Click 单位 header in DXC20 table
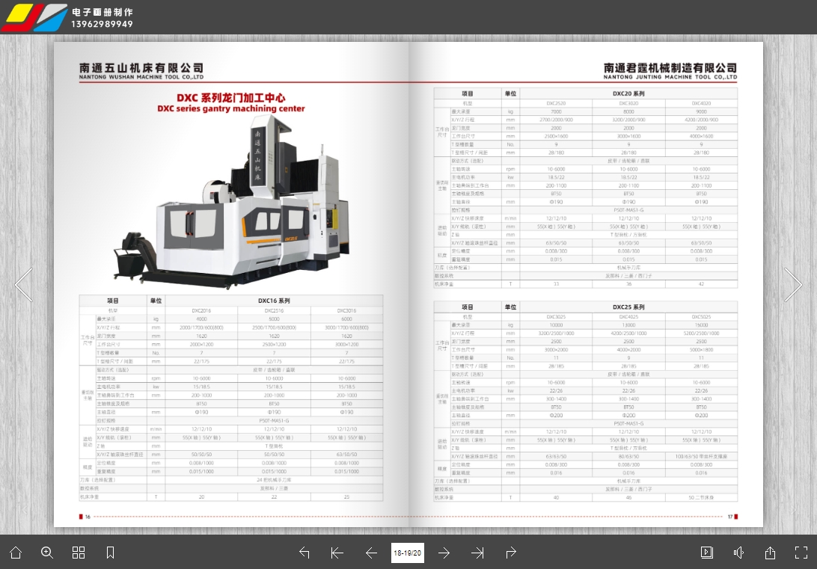 pyautogui.click(x=510, y=93)
